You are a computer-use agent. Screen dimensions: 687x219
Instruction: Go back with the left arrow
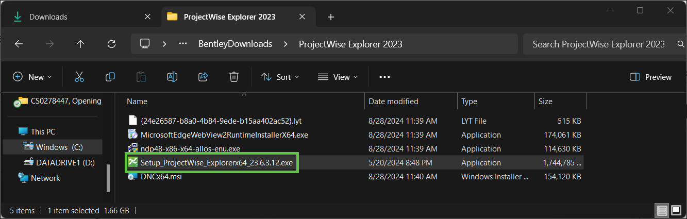(19, 44)
